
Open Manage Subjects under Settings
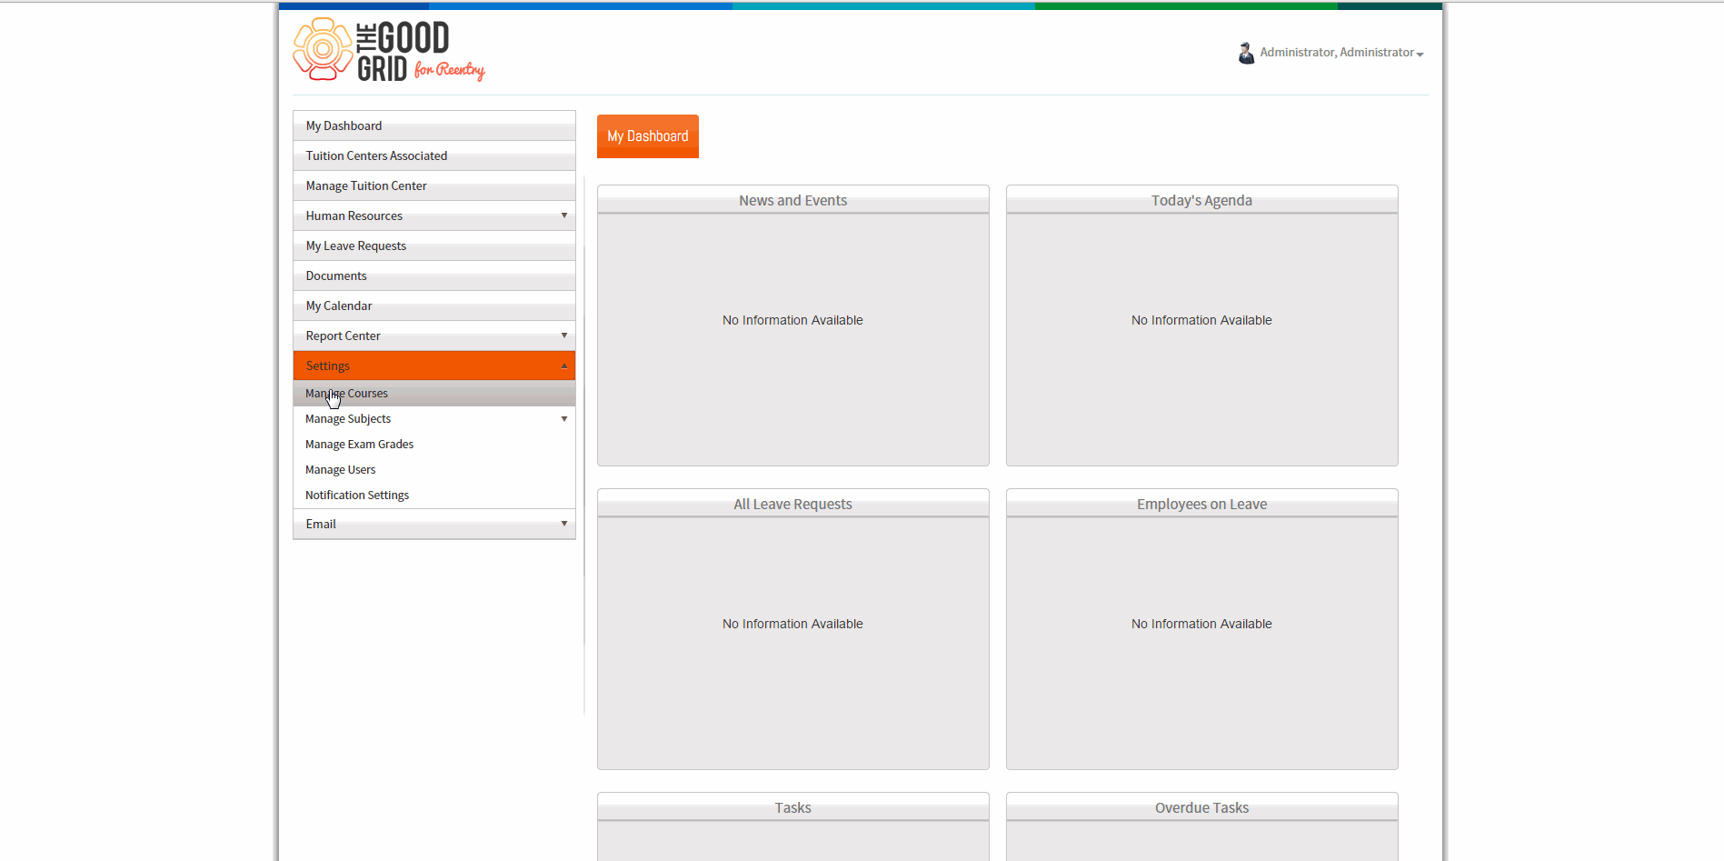(434, 419)
